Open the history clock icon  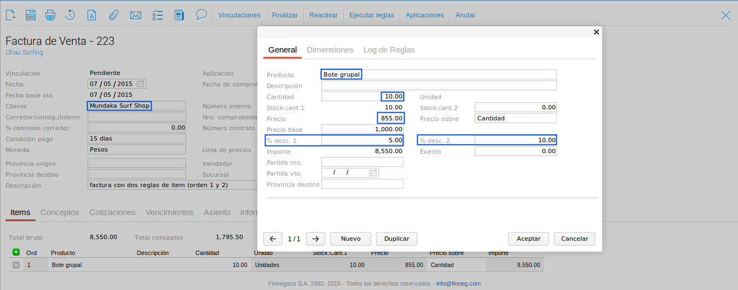click(70, 15)
